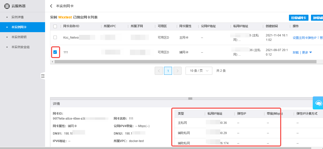Click the details panel resize handle
323x149 pixels.
pos(190,99)
